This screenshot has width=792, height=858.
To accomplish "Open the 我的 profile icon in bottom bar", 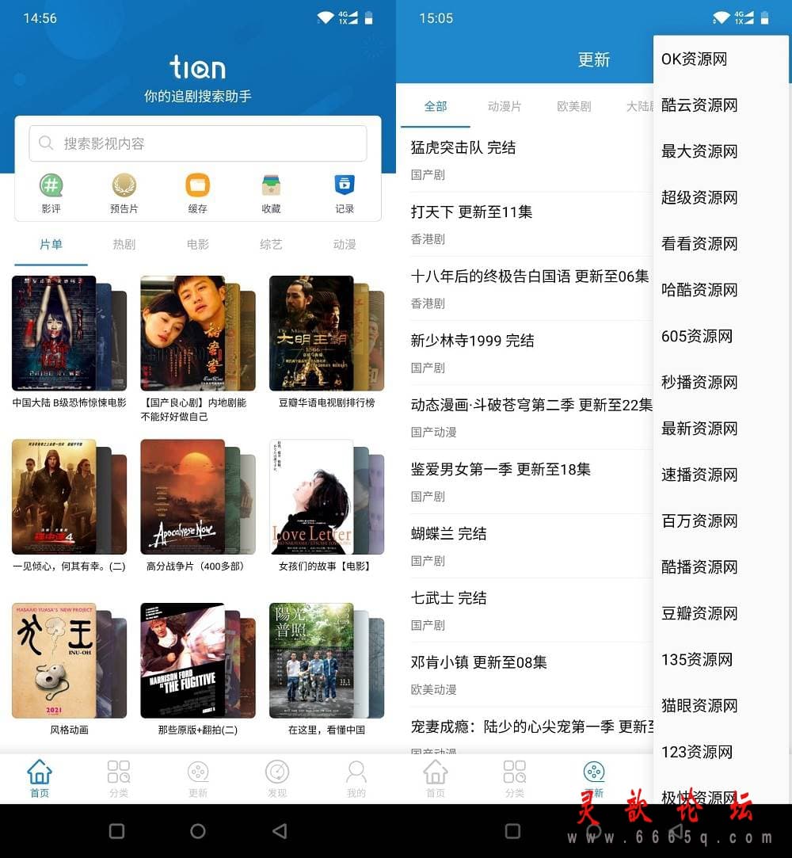I will [x=356, y=772].
